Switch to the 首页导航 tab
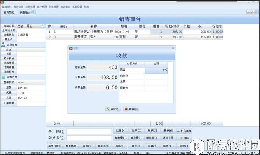The width and height of the screenshot is (260, 155). click(9, 12)
